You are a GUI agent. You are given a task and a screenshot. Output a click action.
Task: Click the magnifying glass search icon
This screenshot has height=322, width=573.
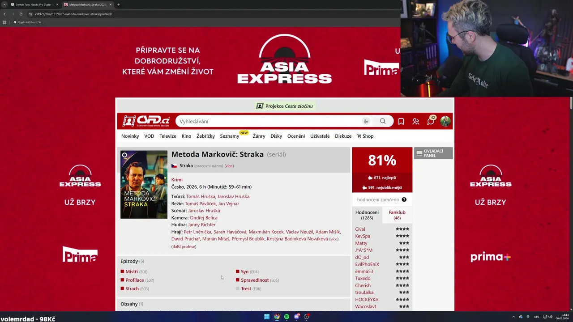click(383, 121)
